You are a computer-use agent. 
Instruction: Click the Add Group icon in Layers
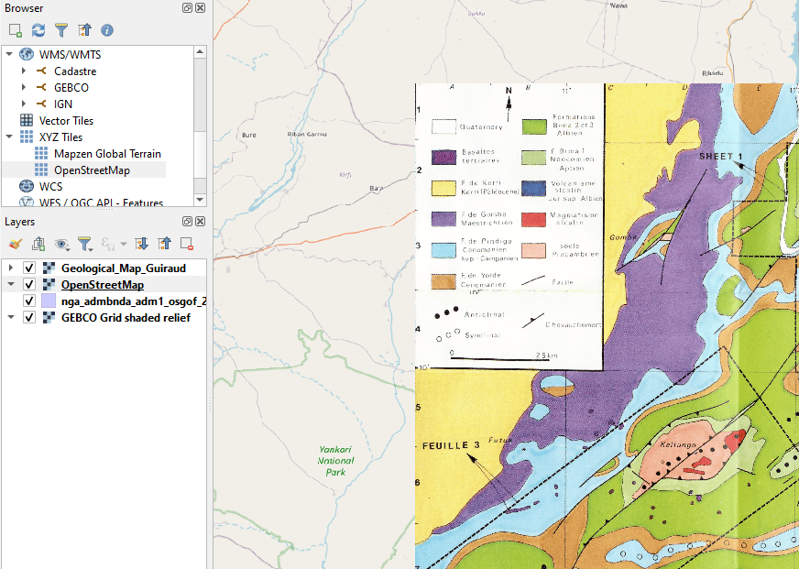tap(38, 244)
